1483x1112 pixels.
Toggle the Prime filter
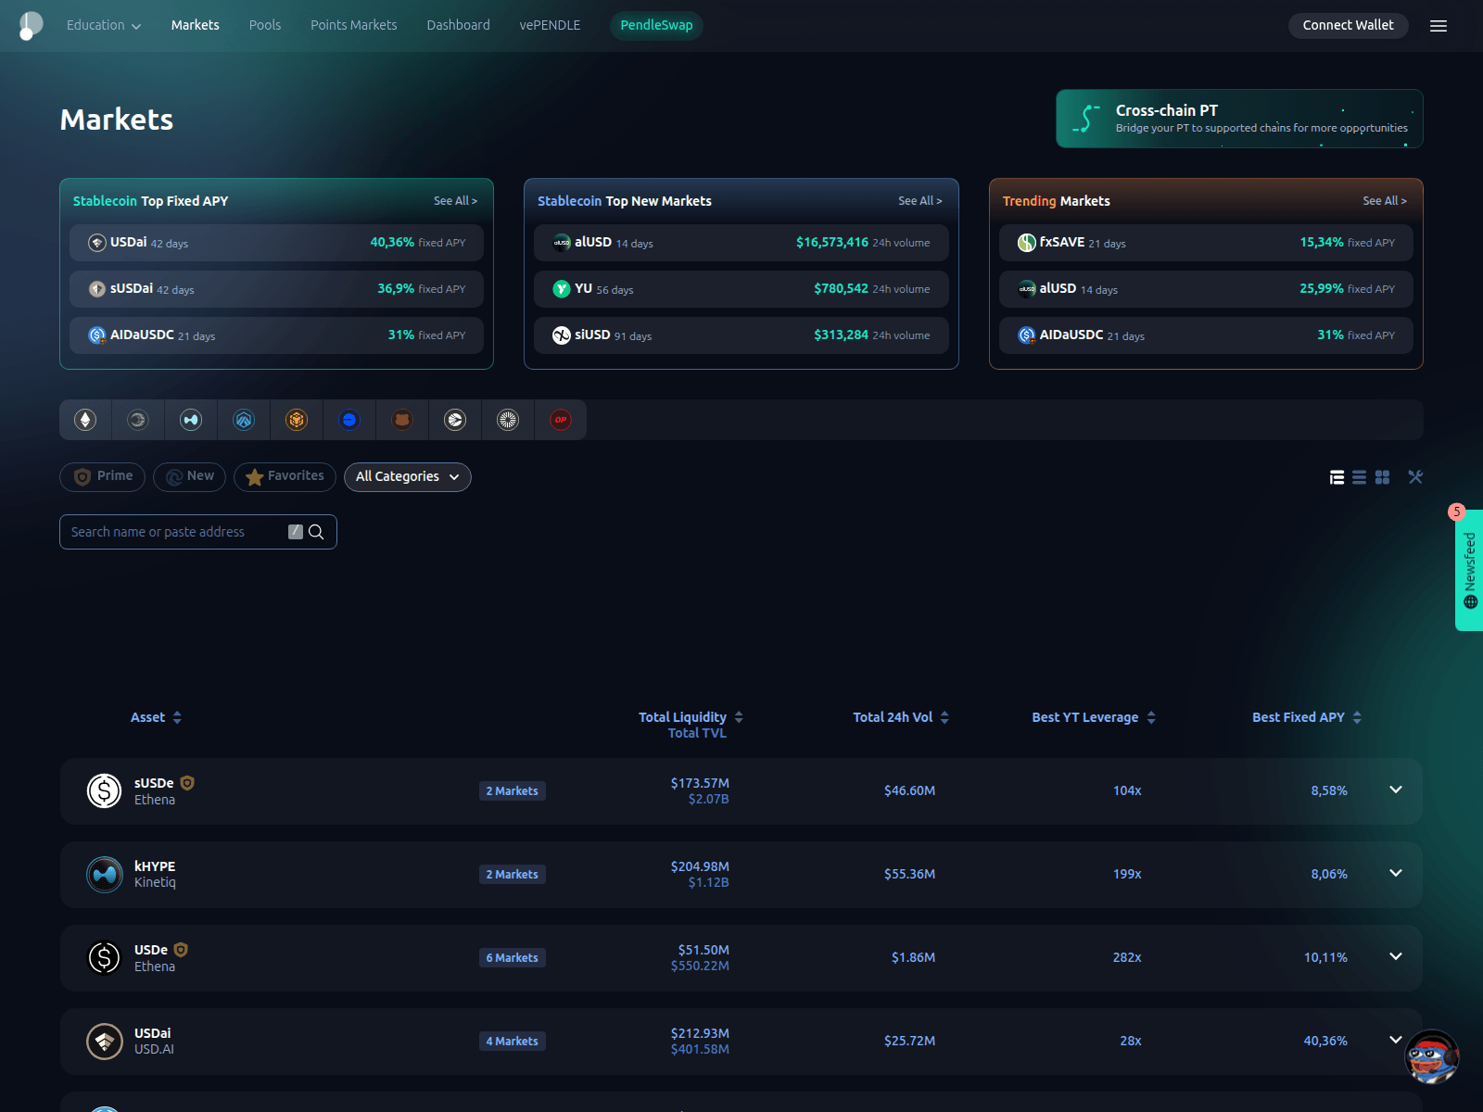pyautogui.click(x=102, y=476)
